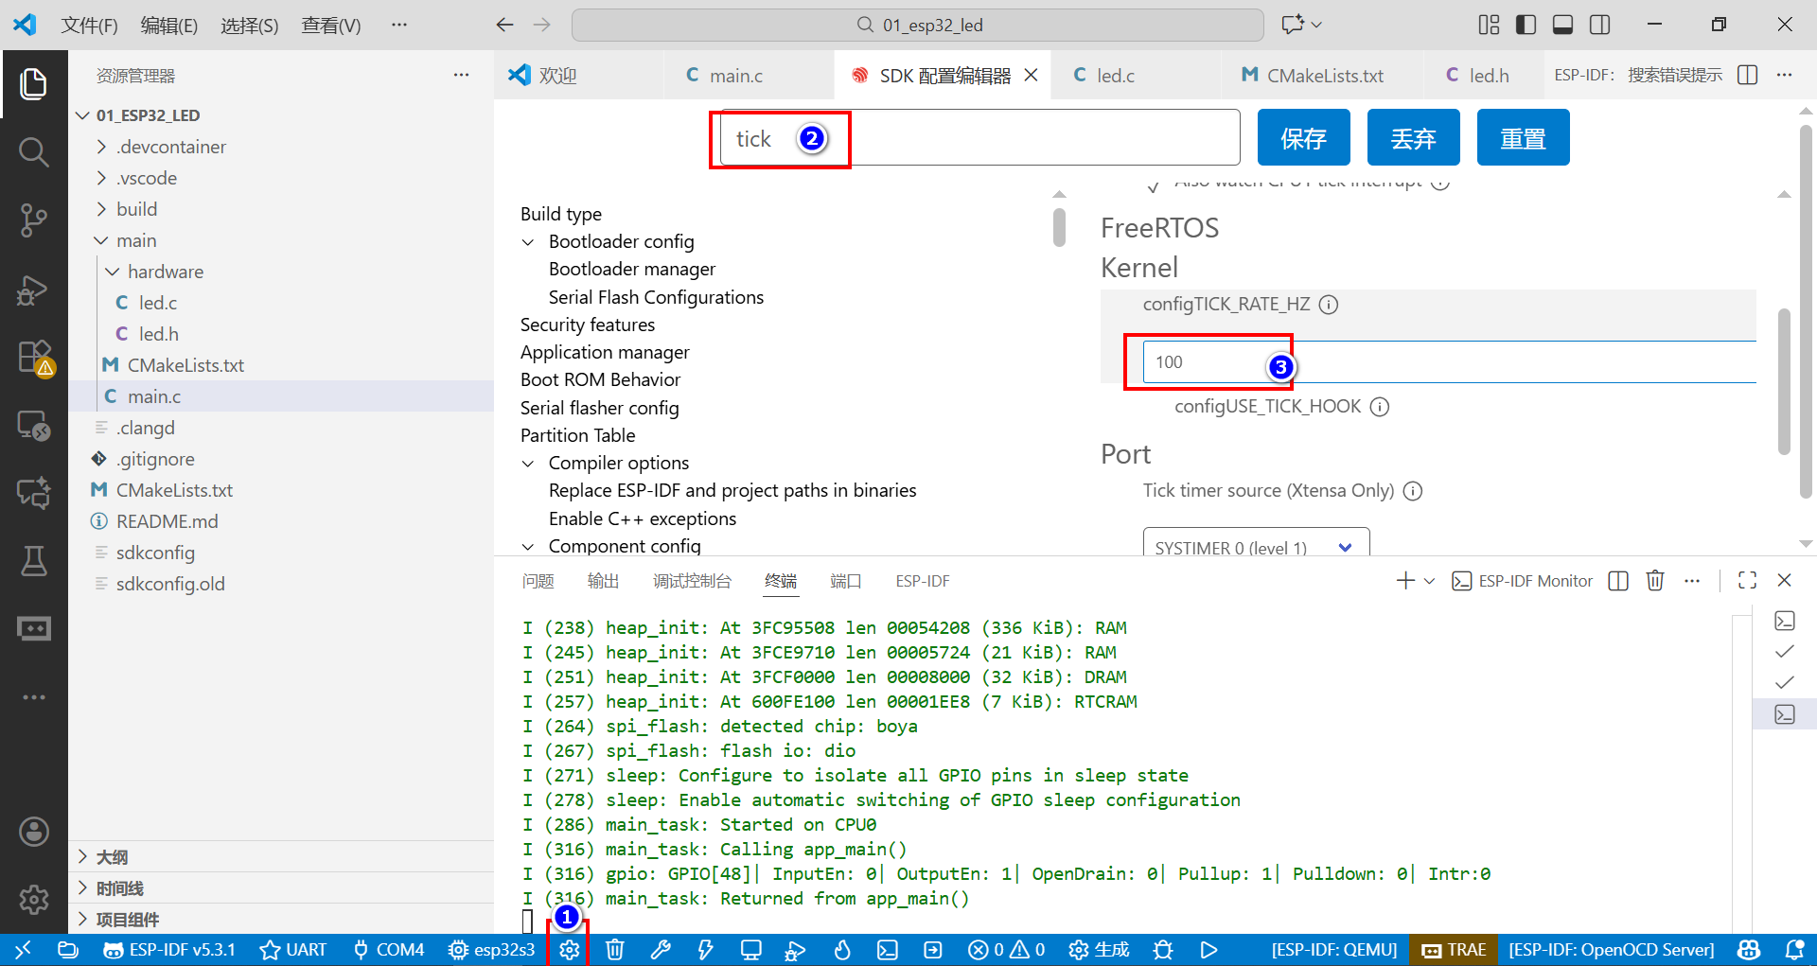The image size is (1817, 966).
Task: Click the SDK config search box
Action: [x=979, y=137]
